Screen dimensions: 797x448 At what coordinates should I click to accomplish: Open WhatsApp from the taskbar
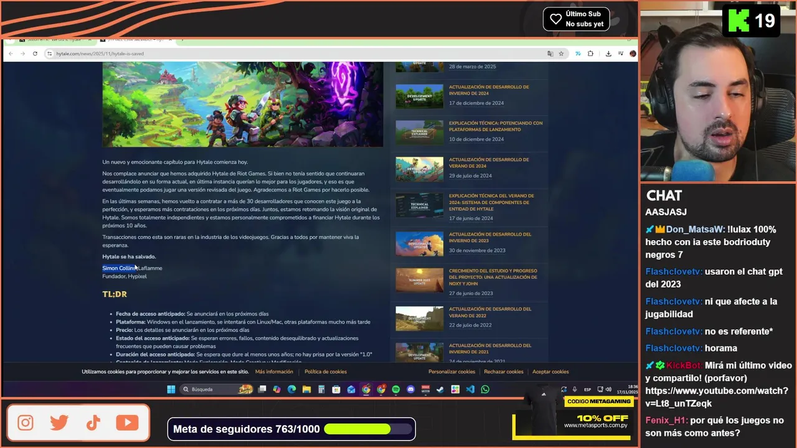click(485, 390)
